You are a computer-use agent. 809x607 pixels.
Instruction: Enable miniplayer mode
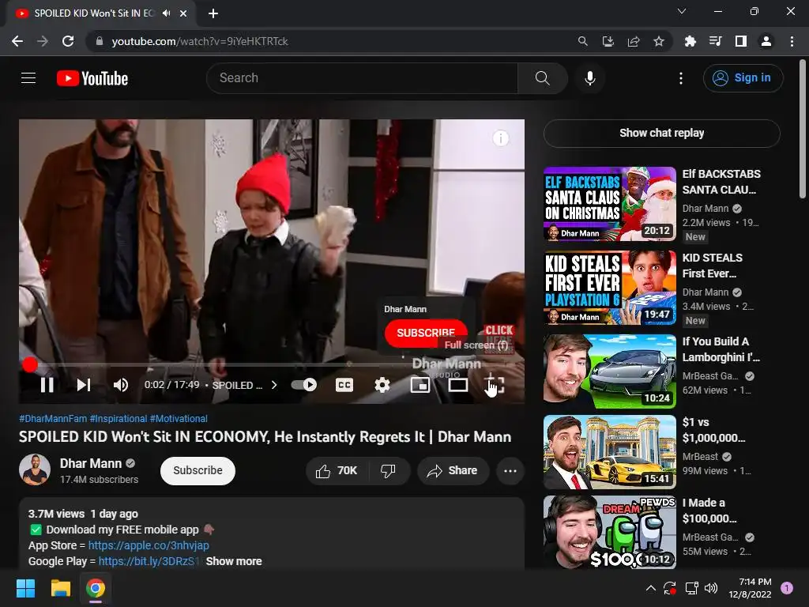point(420,385)
